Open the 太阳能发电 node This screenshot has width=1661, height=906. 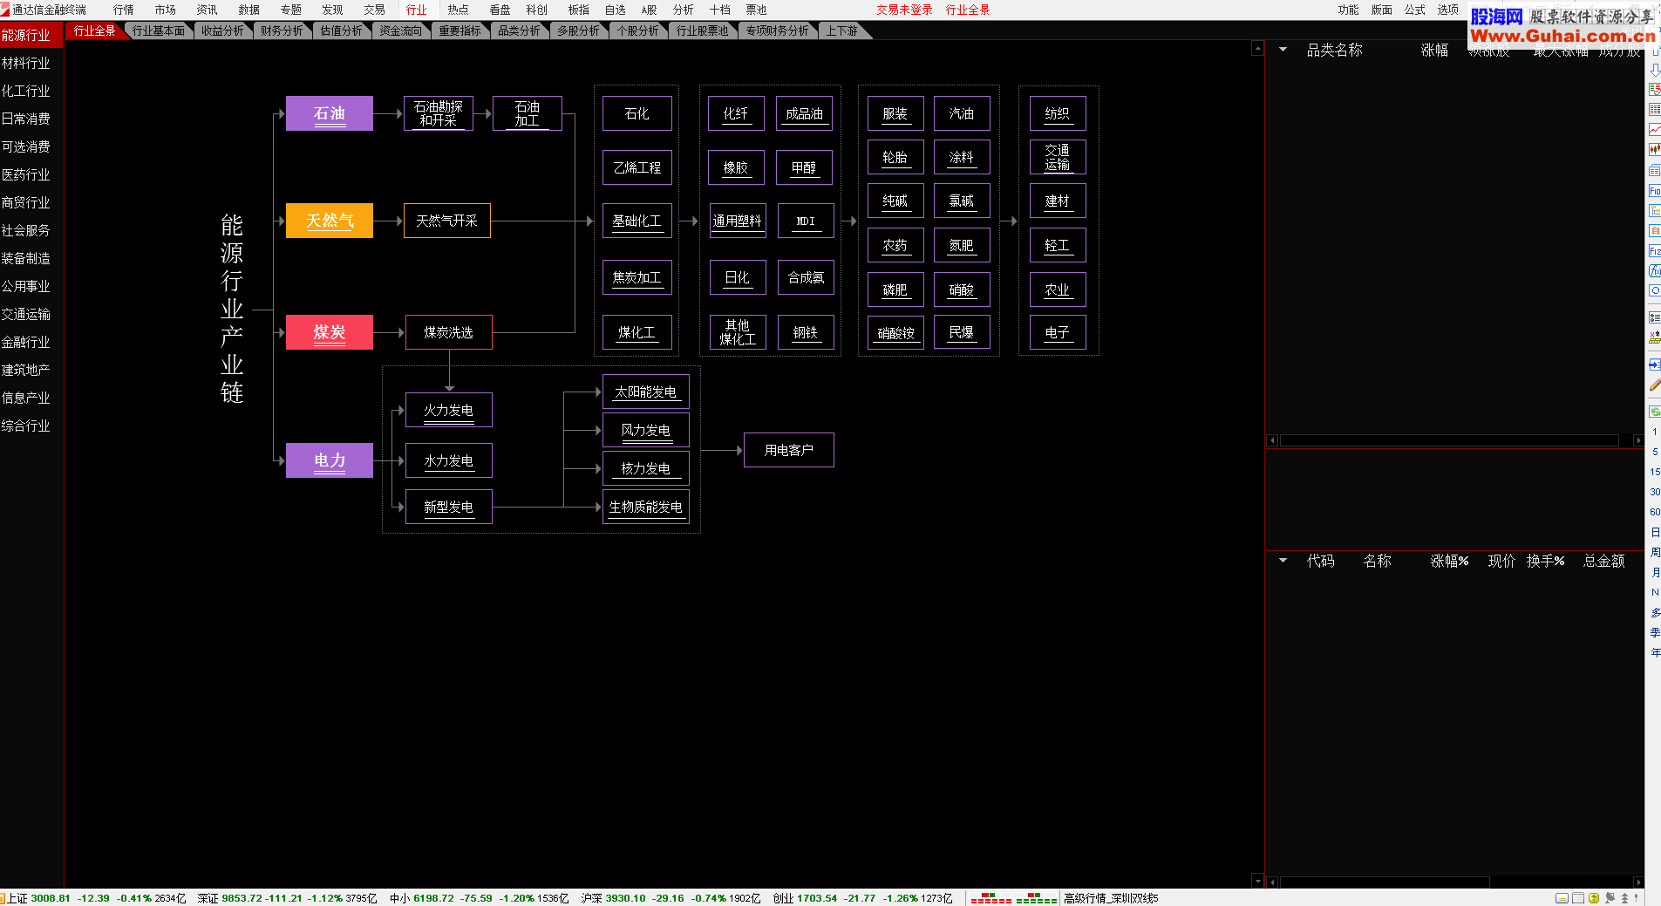646,392
